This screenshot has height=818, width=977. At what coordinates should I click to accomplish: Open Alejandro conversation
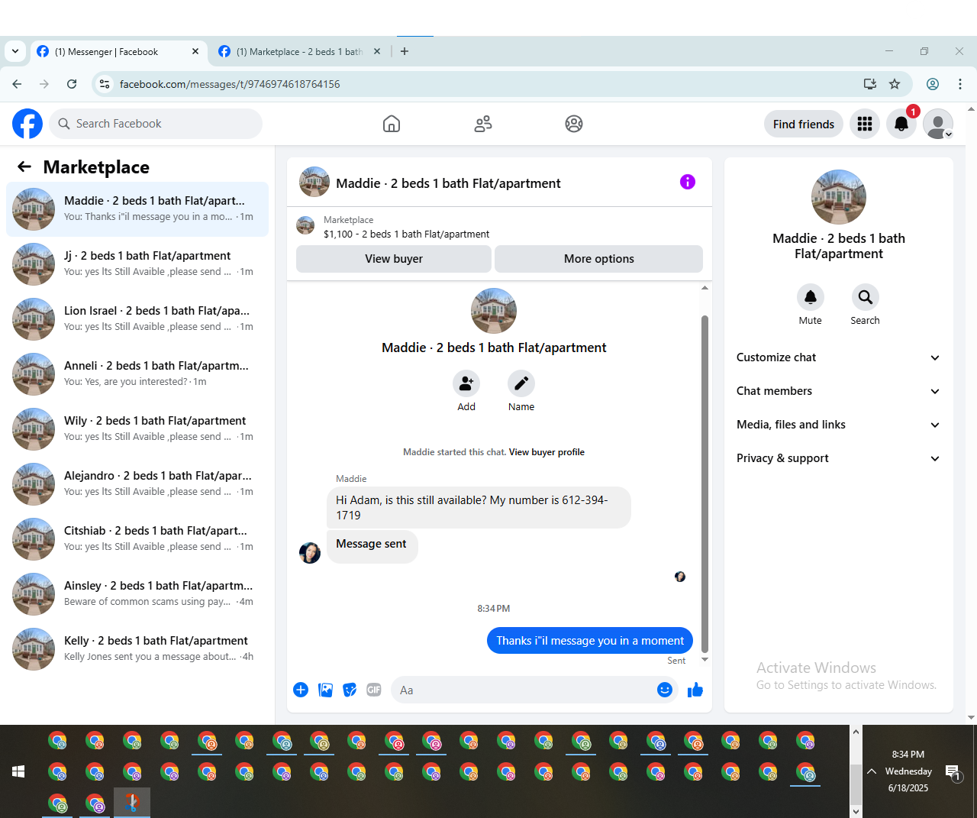[x=137, y=483]
